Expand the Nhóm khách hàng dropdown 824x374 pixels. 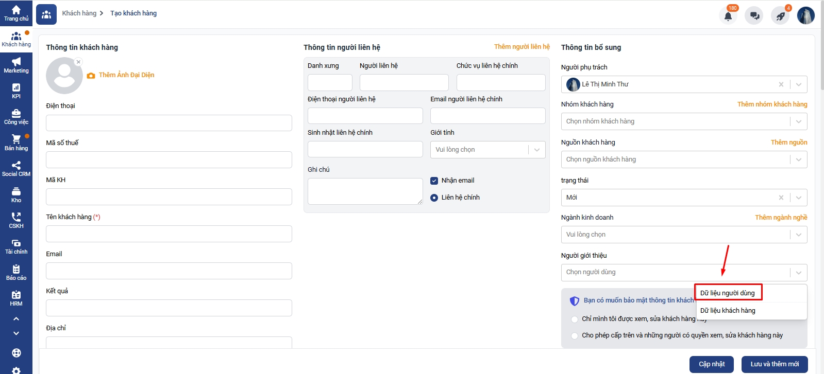pyautogui.click(x=798, y=121)
